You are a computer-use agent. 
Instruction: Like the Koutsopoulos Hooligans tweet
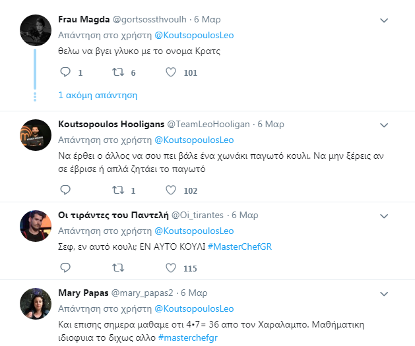pos(170,190)
